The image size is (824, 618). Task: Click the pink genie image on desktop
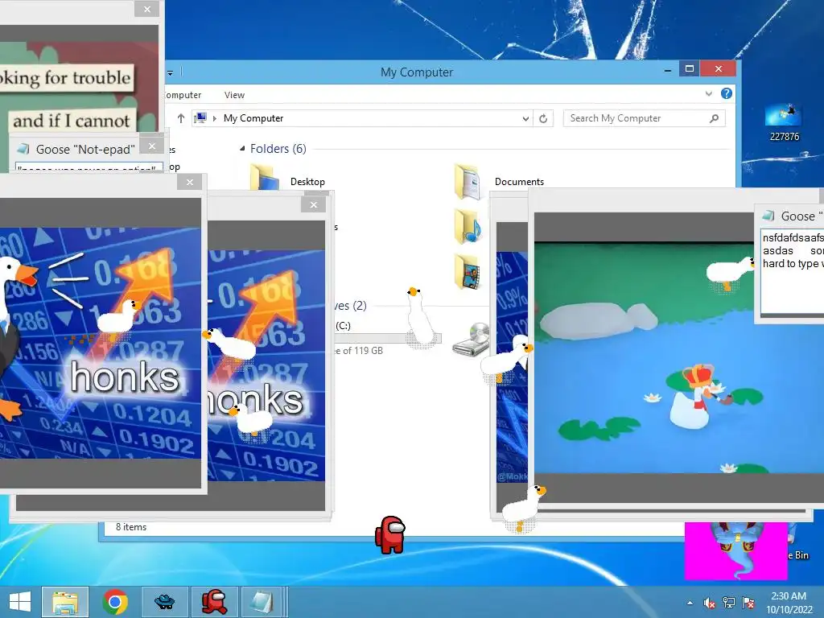tap(736, 550)
